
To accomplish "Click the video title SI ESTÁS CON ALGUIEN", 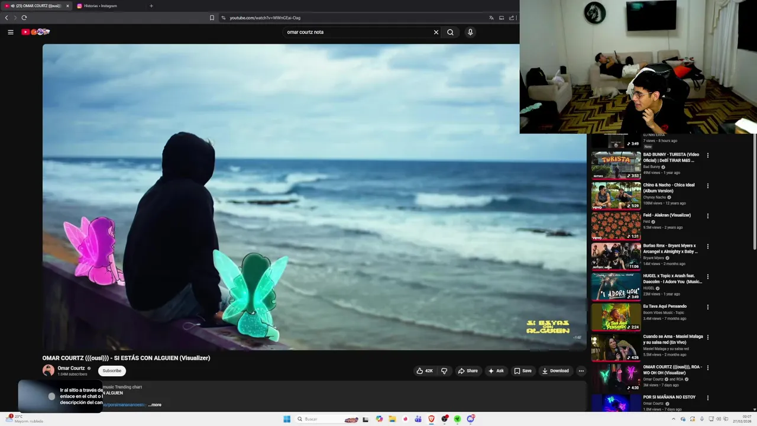I will [x=126, y=358].
